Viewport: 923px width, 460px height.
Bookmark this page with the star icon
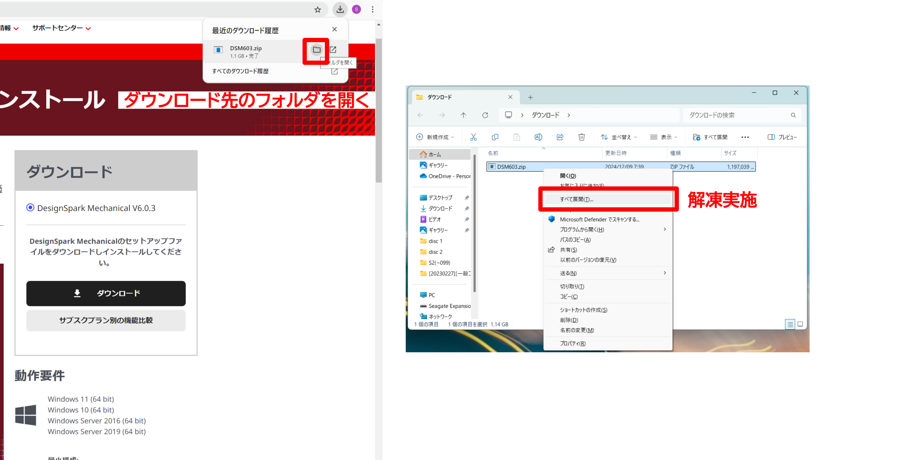click(x=317, y=10)
